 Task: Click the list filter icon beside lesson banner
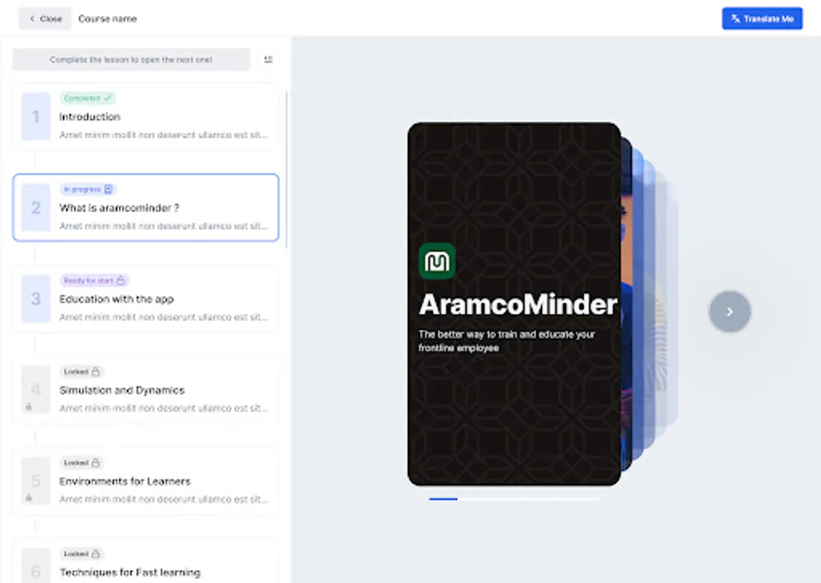[x=268, y=60]
